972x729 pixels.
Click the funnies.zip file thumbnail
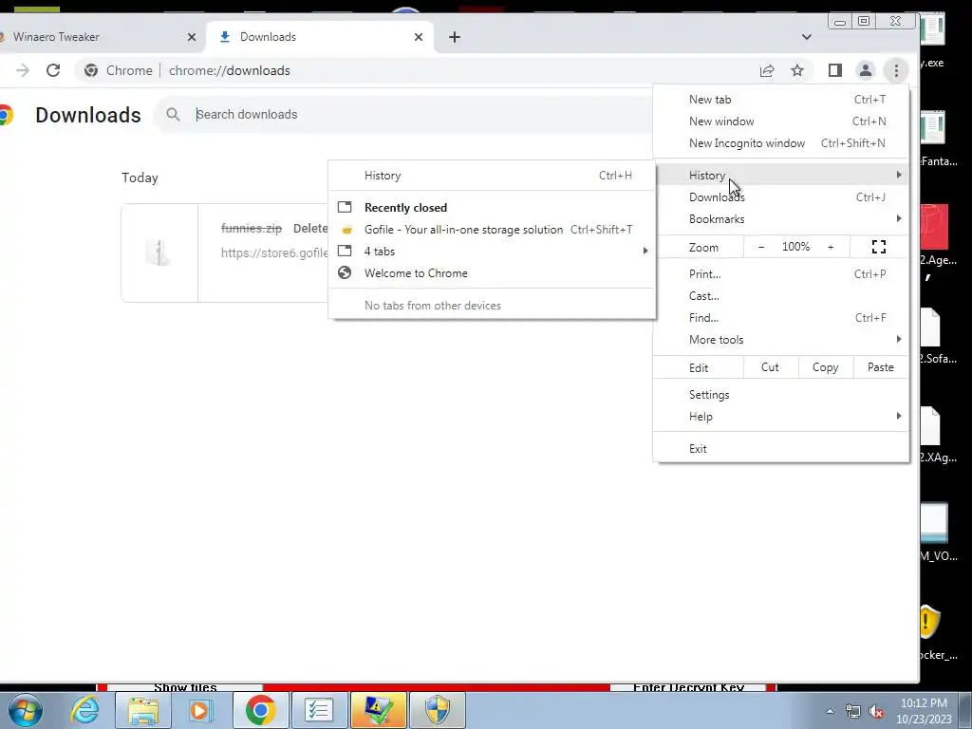click(x=159, y=252)
